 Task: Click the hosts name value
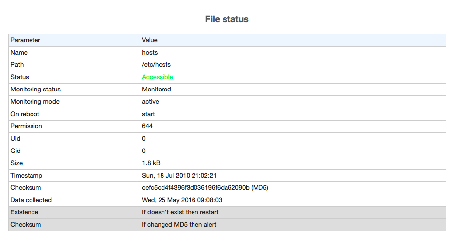pyautogui.click(x=150, y=53)
